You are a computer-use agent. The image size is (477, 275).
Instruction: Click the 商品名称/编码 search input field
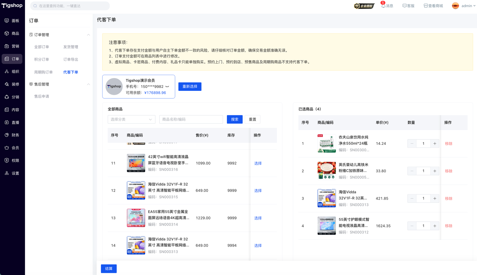191,119
